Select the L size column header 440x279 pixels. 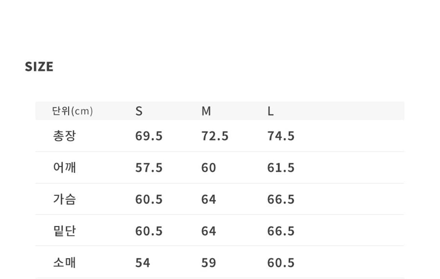[x=270, y=111]
